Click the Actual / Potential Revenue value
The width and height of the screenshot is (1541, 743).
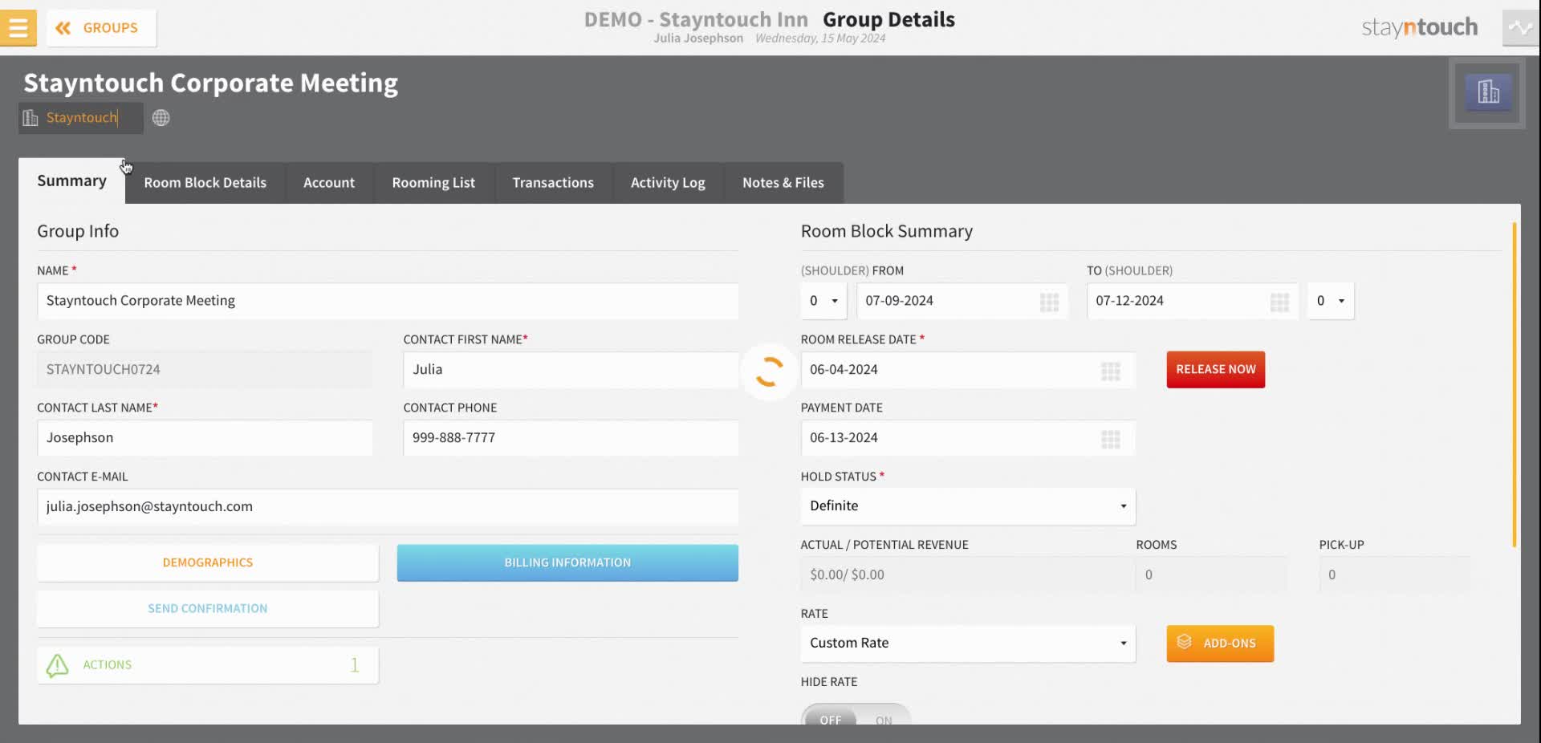pos(967,575)
